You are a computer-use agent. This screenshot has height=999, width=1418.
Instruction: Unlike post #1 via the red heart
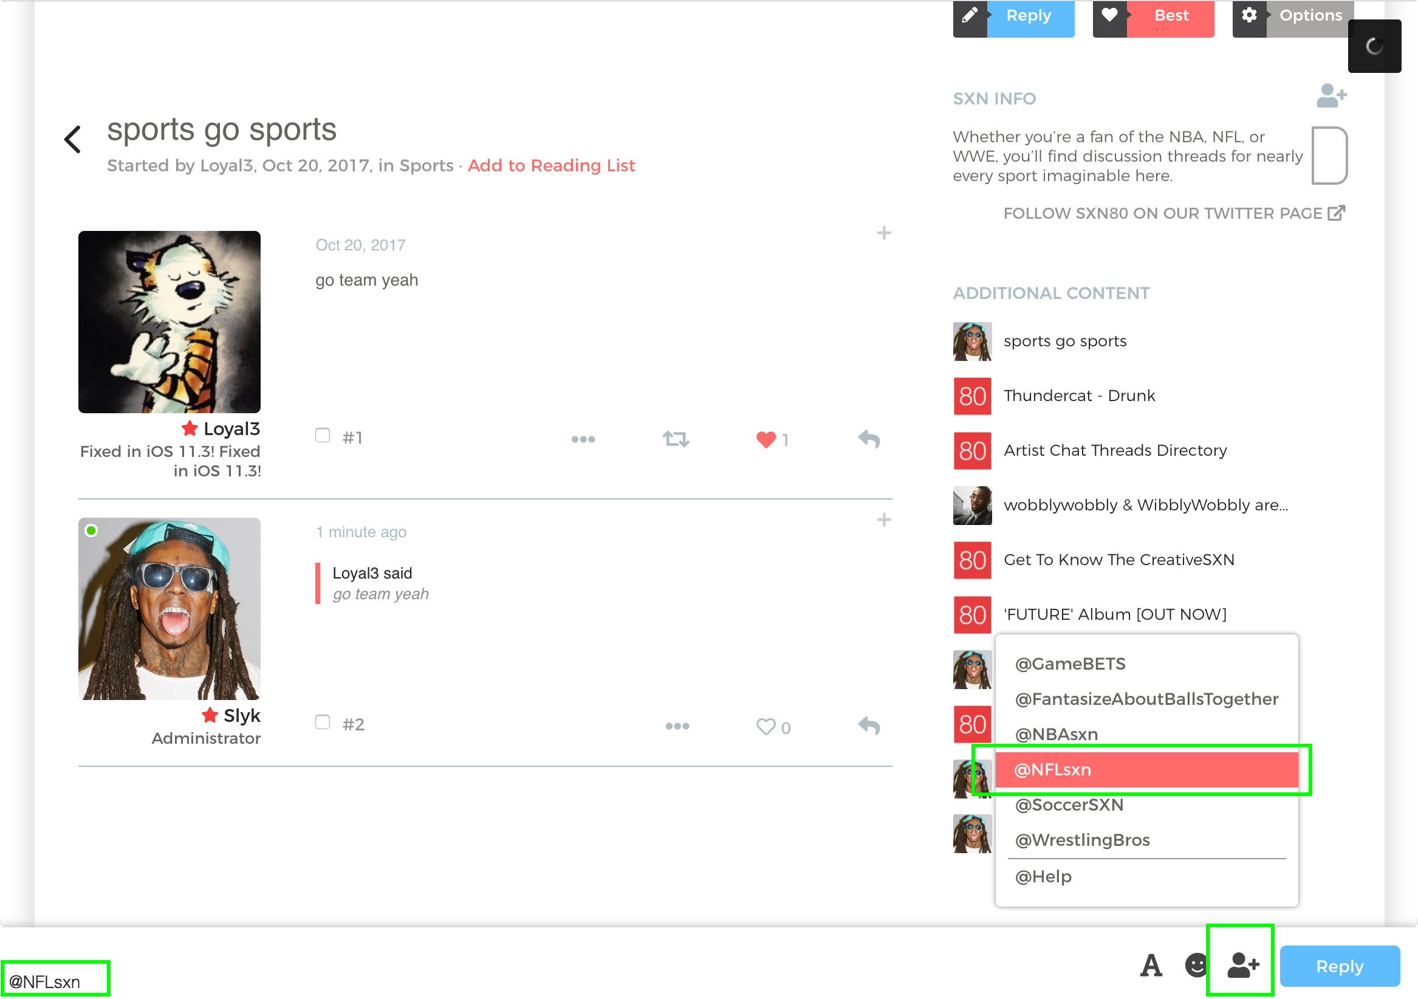click(766, 439)
